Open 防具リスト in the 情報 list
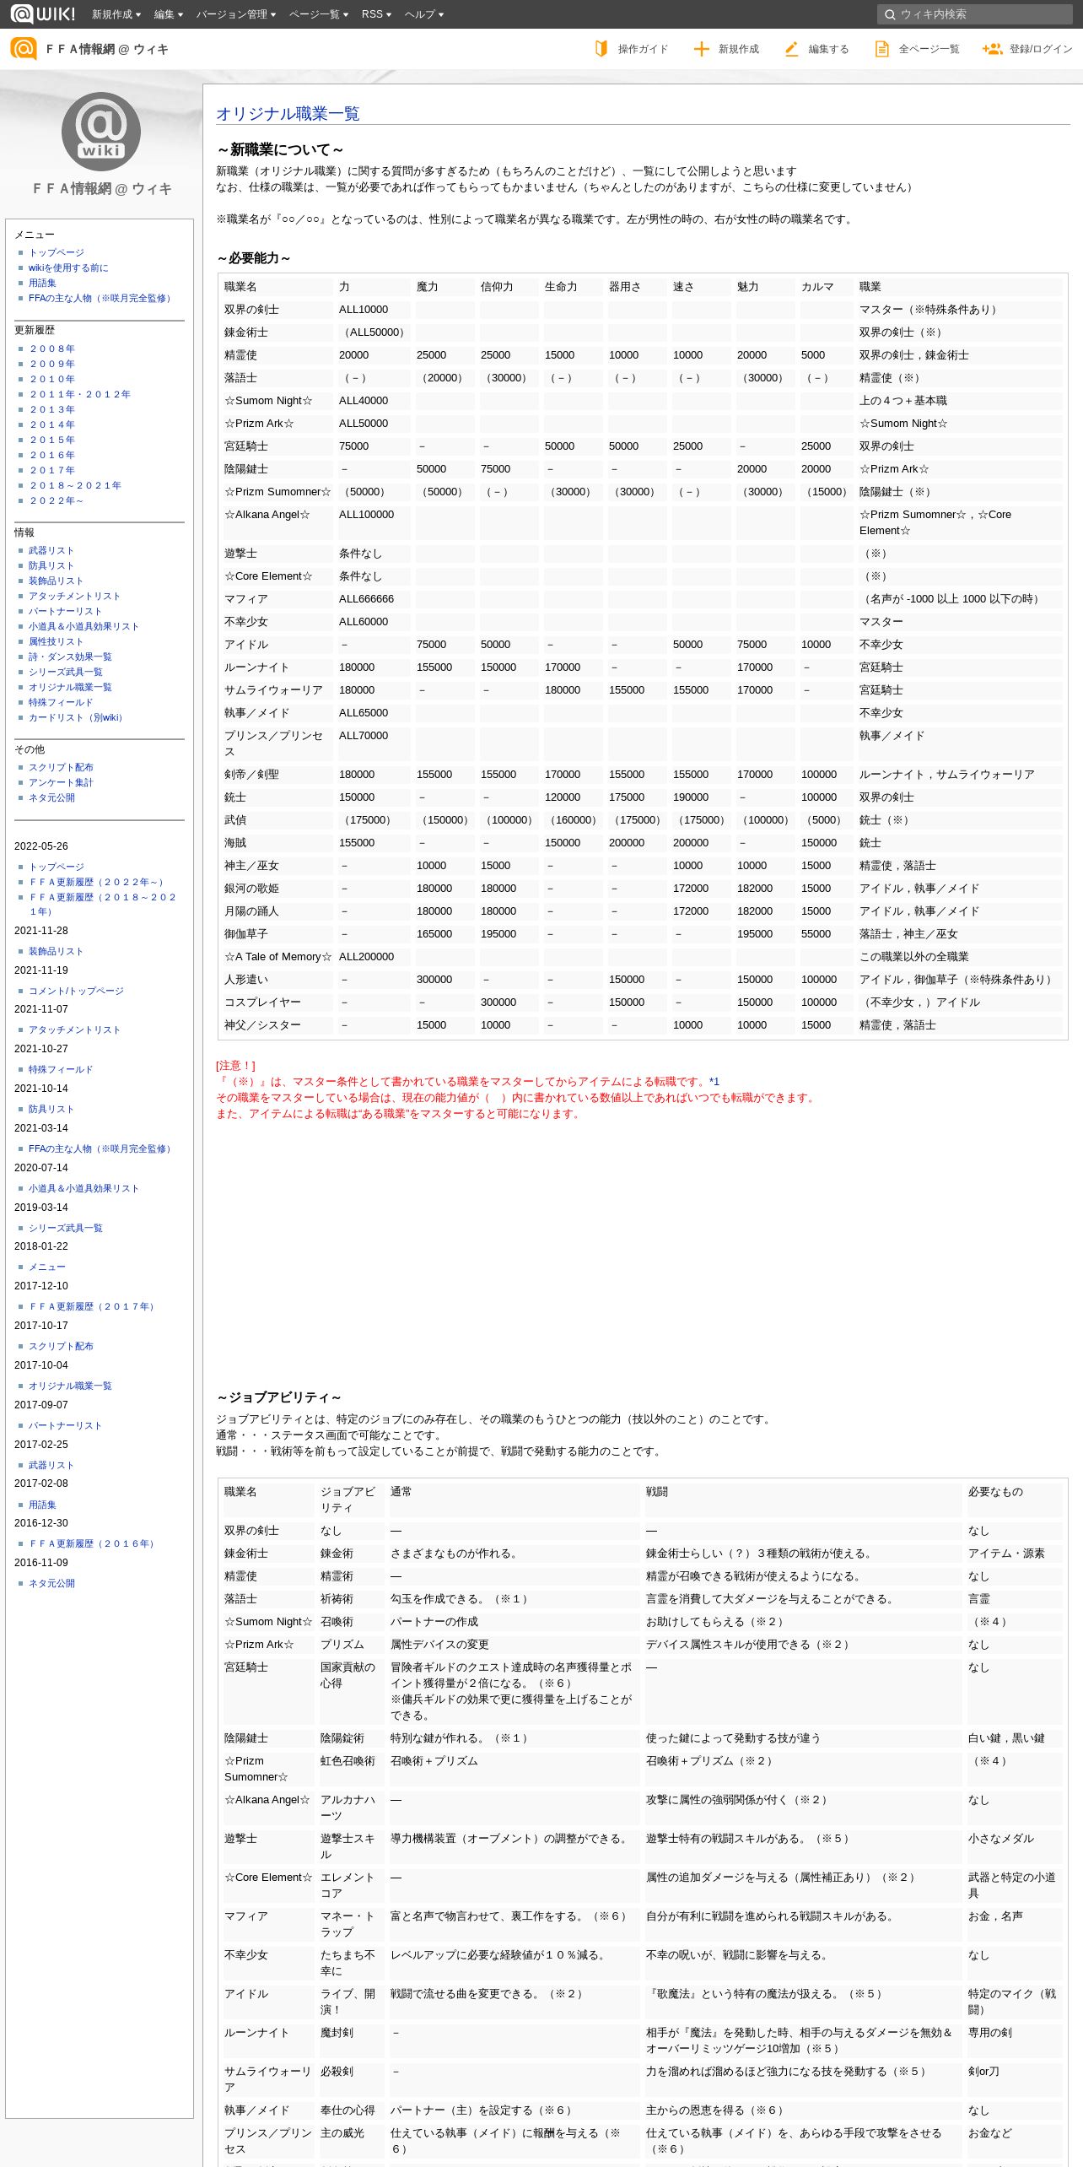 (51, 565)
